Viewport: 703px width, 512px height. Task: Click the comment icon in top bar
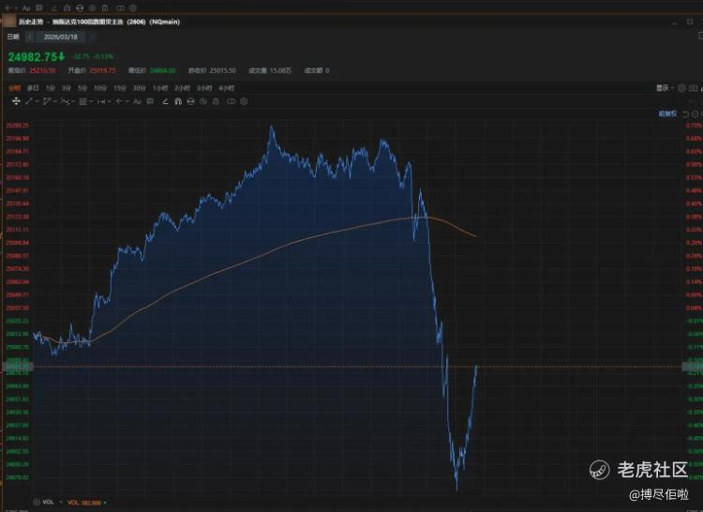pos(39,8)
